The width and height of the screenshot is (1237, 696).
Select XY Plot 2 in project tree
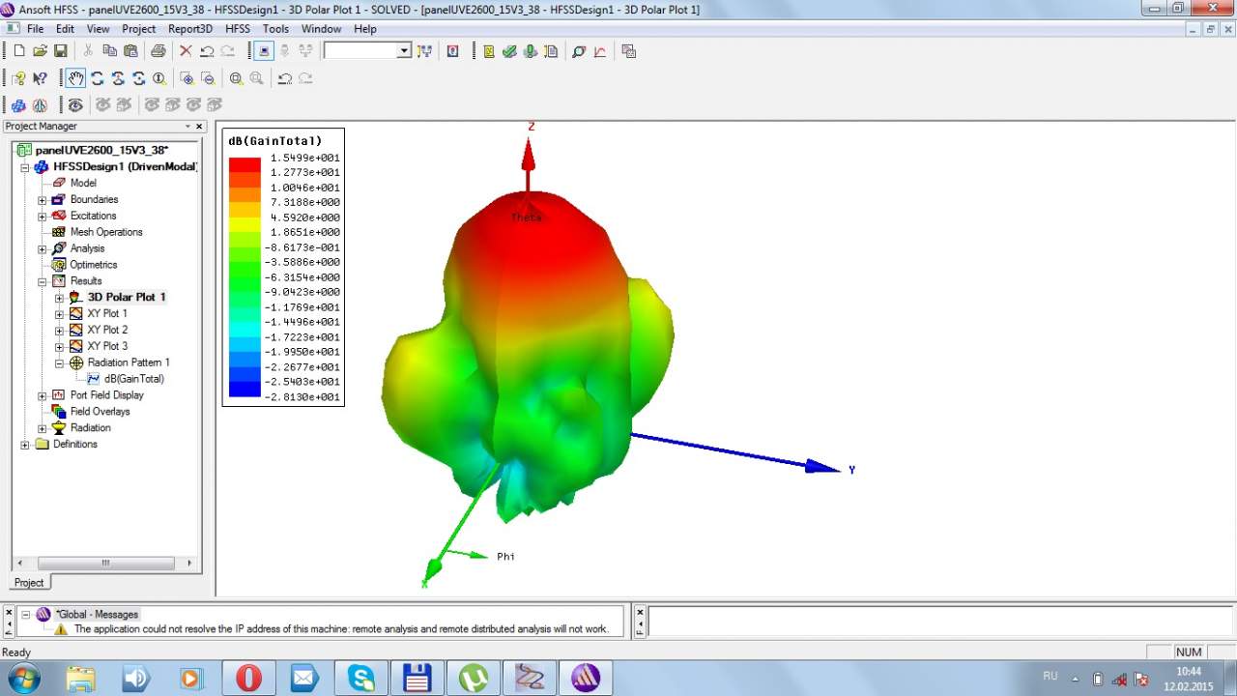click(107, 330)
